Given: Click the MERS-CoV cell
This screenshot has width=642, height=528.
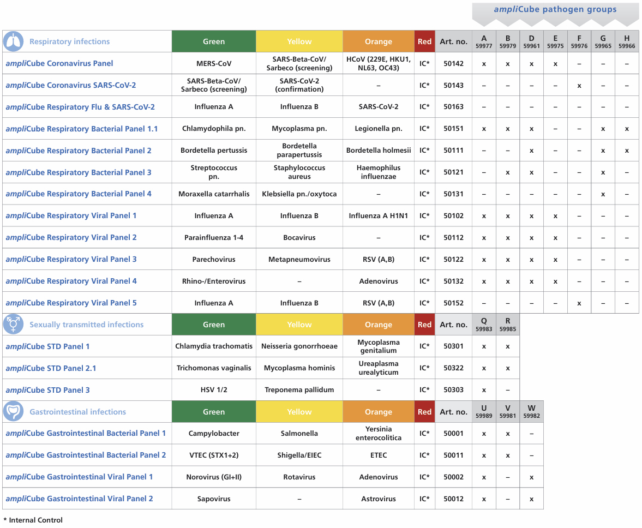Looking at the screenshot, I should coord(214,63).
